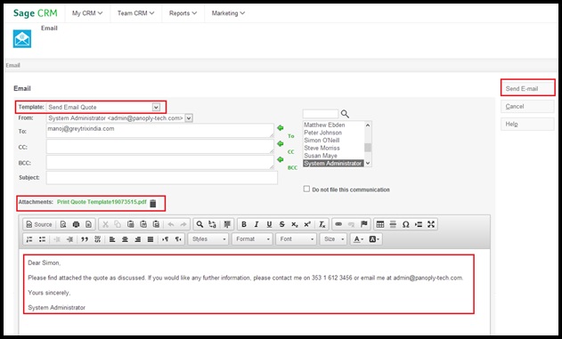Viewport: 562px width, 339px height.
Task: Click the Decrease Indent icon
Action: (x=57, y=239)
